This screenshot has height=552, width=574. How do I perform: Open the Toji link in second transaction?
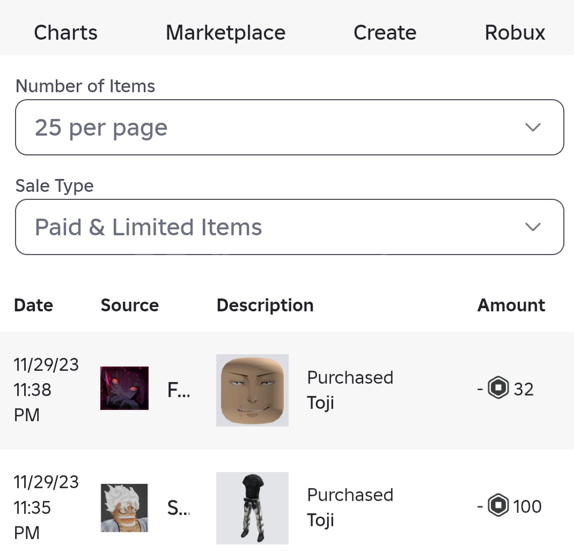point(321,520)
